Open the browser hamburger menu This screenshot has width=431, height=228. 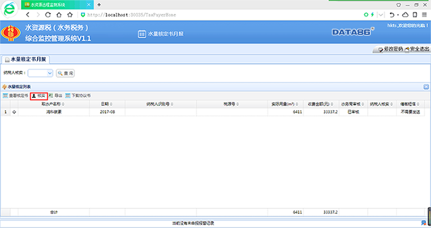click(424, 15)
